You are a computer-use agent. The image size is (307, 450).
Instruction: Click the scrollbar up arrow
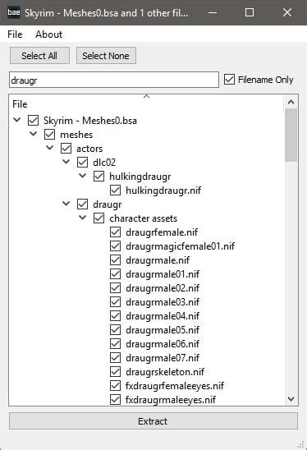point(291,102)
